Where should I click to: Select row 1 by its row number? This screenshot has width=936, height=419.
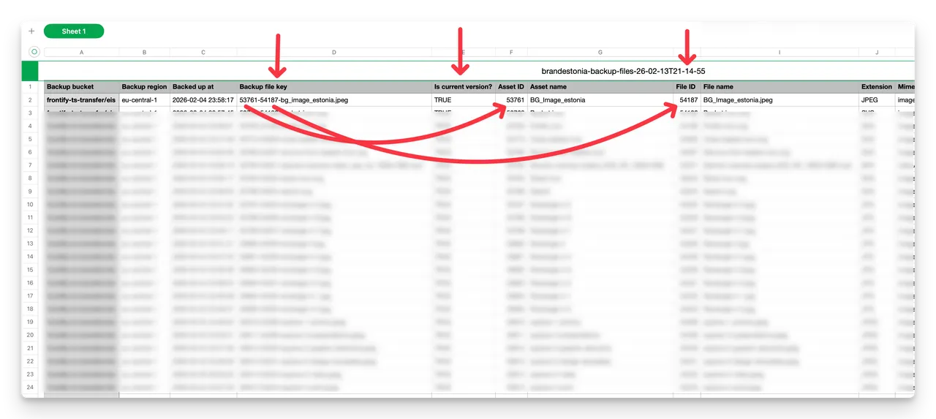click(31, 87)
